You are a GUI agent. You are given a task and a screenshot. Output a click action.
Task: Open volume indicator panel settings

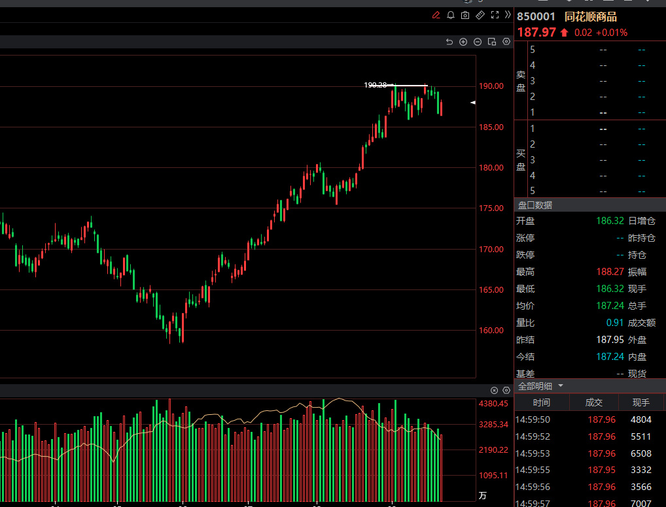[x=506, y=390]
